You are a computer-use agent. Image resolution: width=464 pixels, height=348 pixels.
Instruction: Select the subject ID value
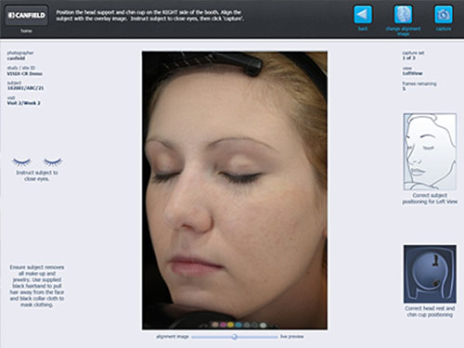[25, 88]
